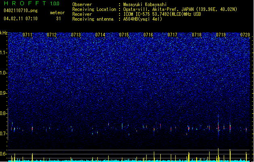This screenshot has height=162, width=254.
Task: Click the 0714 time marker
Action: tap(100, 35)
